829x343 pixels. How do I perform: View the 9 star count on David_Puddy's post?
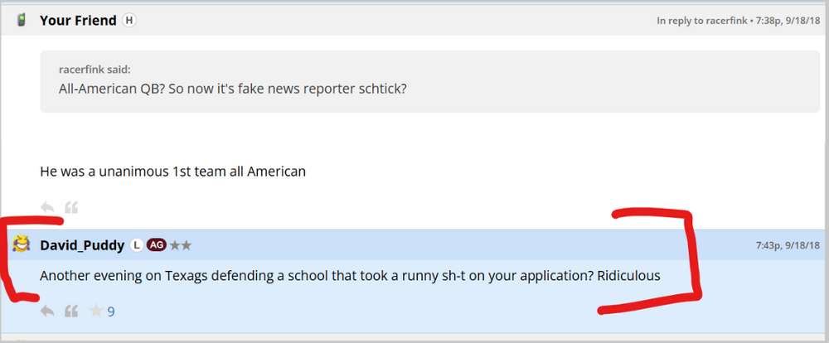coord(111,312)
